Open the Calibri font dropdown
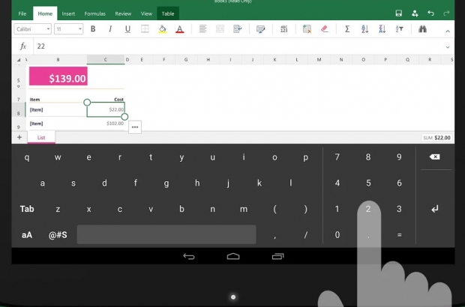The height and width of the screenshot is (307, 465). click(x=32, y=29)
